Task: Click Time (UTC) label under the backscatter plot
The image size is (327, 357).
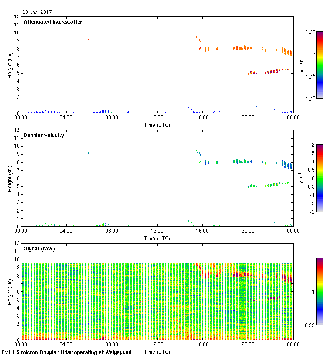Action: click(x=157, y=125)
